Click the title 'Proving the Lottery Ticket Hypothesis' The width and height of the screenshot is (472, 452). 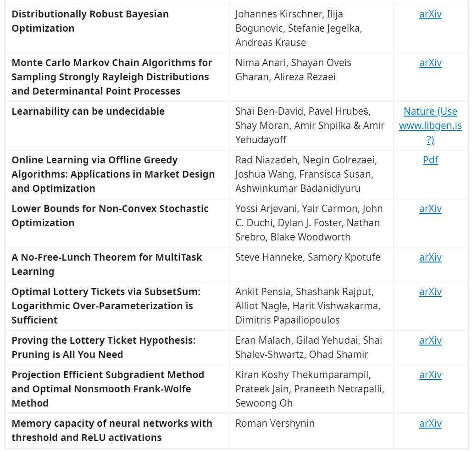(103, 347)
